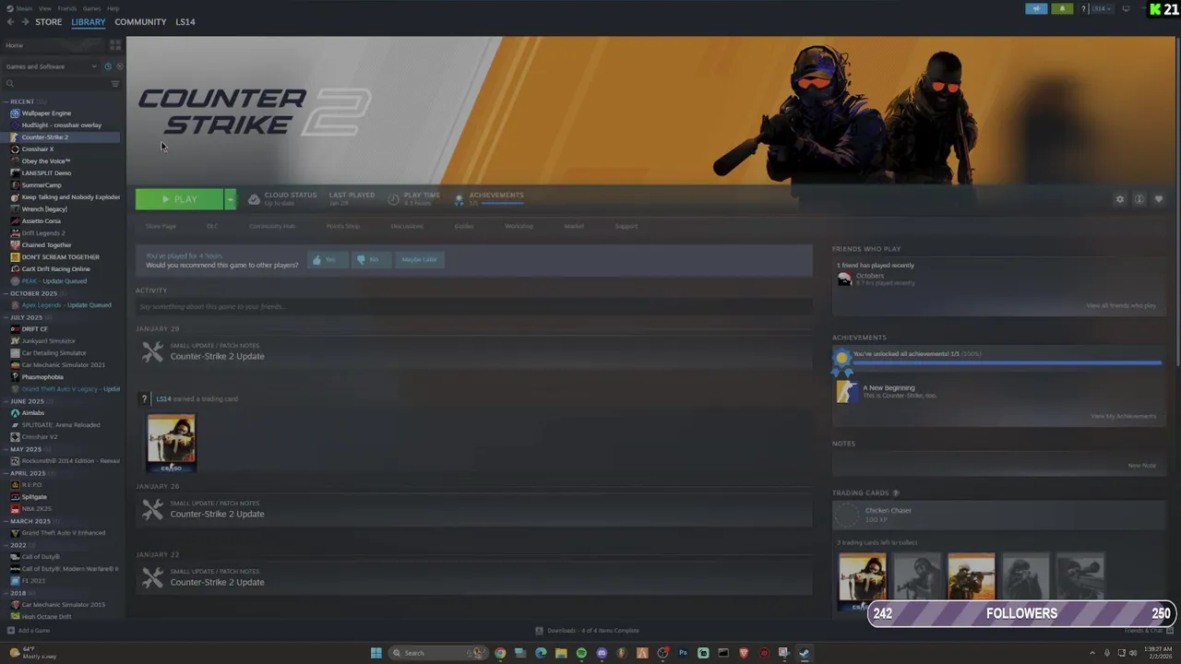Image resolution: width=1181 pixels, height=664 pixels.
Task: Click Add a Game plus icon
Action: pyautogui.click(x=10, y=631)
